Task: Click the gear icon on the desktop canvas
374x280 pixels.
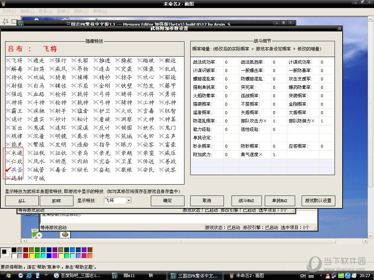Action: (65, 234)
